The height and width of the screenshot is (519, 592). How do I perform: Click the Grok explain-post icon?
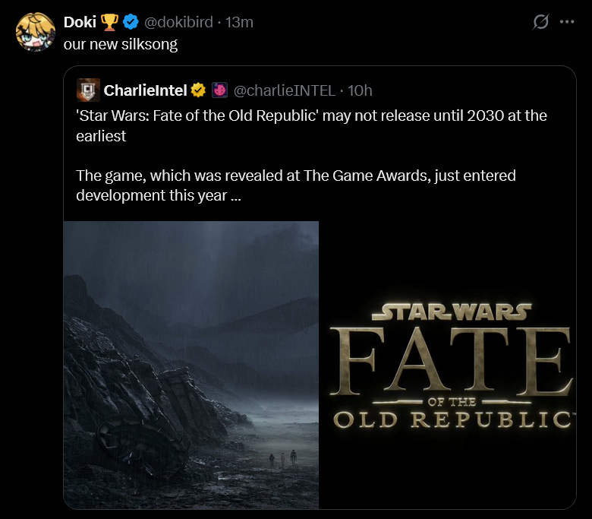click(x=540, y=21)
